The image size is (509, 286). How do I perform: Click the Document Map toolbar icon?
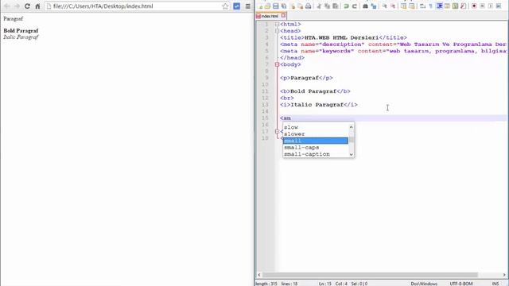click(x=455, y=6)
